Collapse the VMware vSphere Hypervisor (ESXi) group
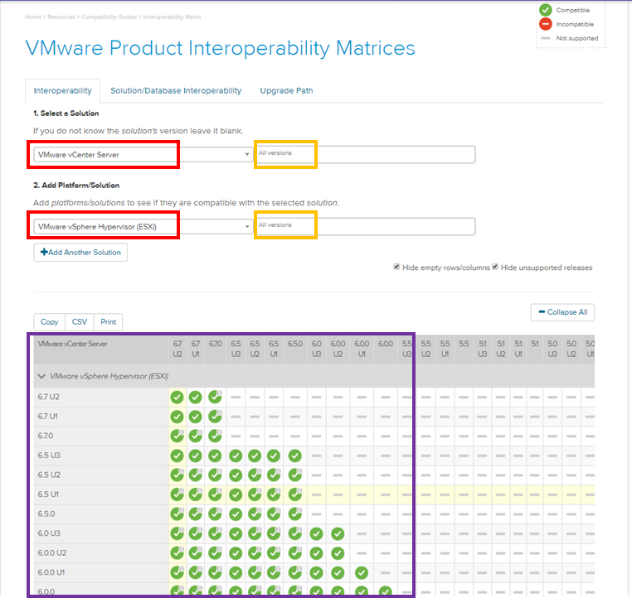This screenshot has width=632, height=598. coord(41,376)
